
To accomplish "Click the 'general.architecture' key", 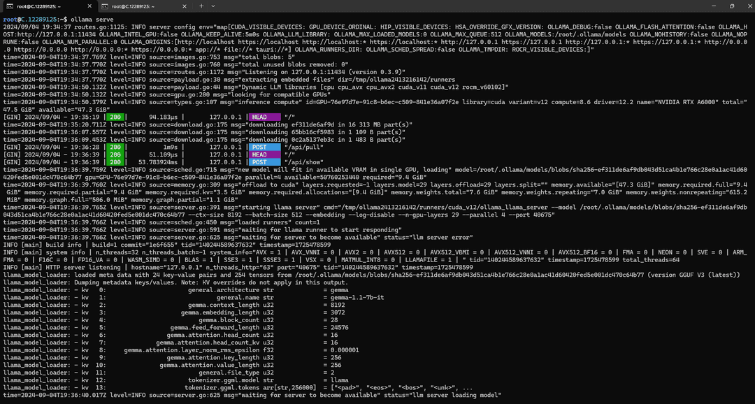I will (x=224, y=290).
